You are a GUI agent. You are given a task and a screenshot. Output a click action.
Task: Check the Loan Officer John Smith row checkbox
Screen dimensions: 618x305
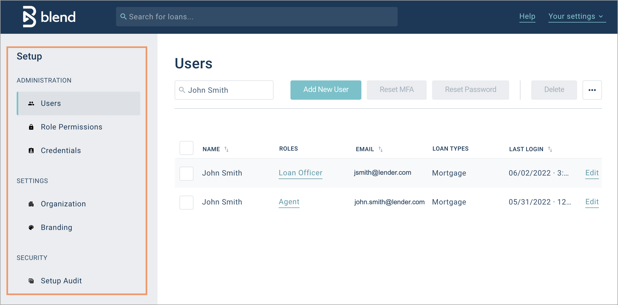click(186, 173)
